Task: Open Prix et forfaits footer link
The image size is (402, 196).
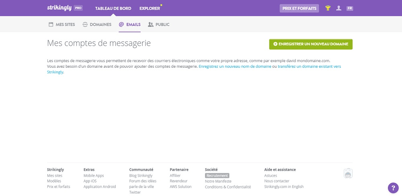Action: (59, 186)
